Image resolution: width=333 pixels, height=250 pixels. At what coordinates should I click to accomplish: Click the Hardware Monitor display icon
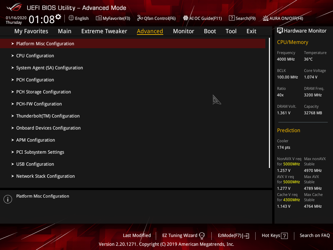[x=280, y=31]
